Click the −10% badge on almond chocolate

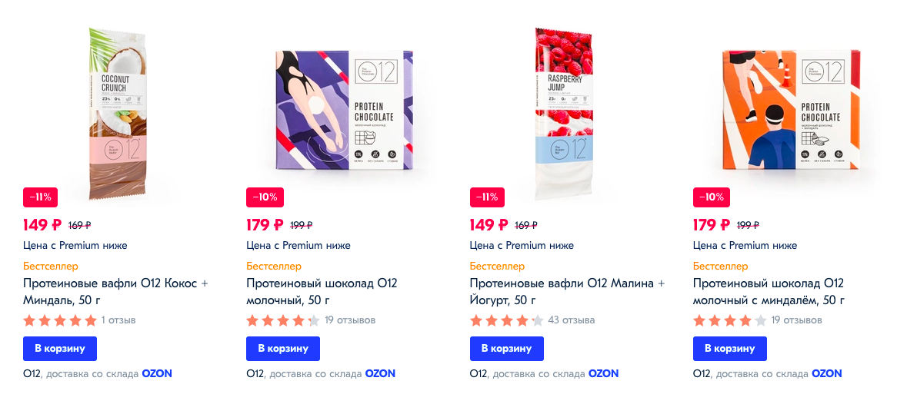[x=712, y=197]
